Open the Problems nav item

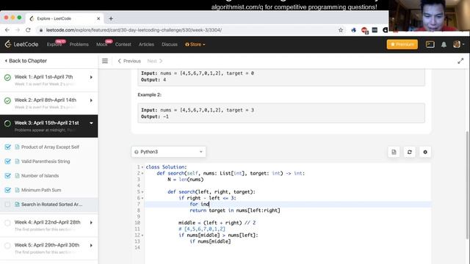pos(79,44)
